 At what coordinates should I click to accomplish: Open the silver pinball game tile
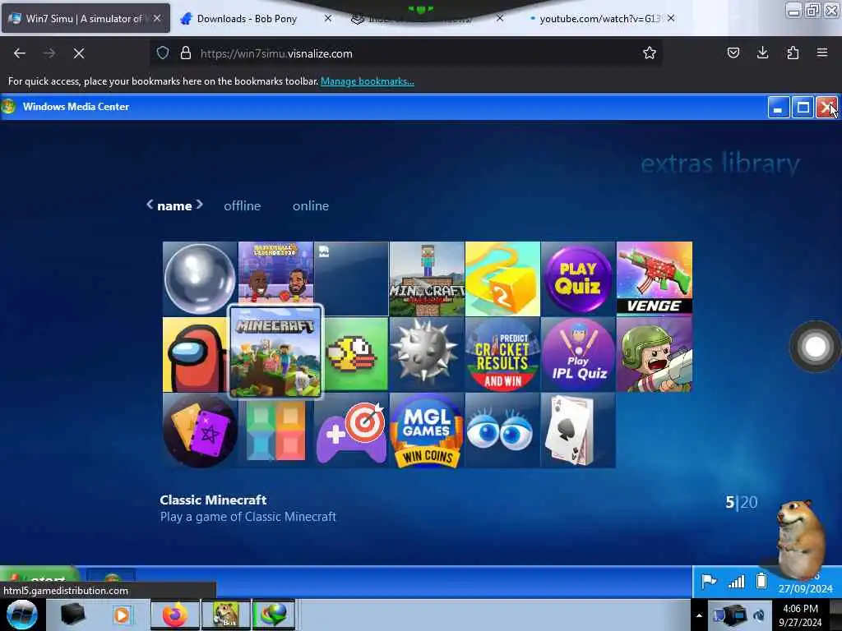(x=200, y=279)
